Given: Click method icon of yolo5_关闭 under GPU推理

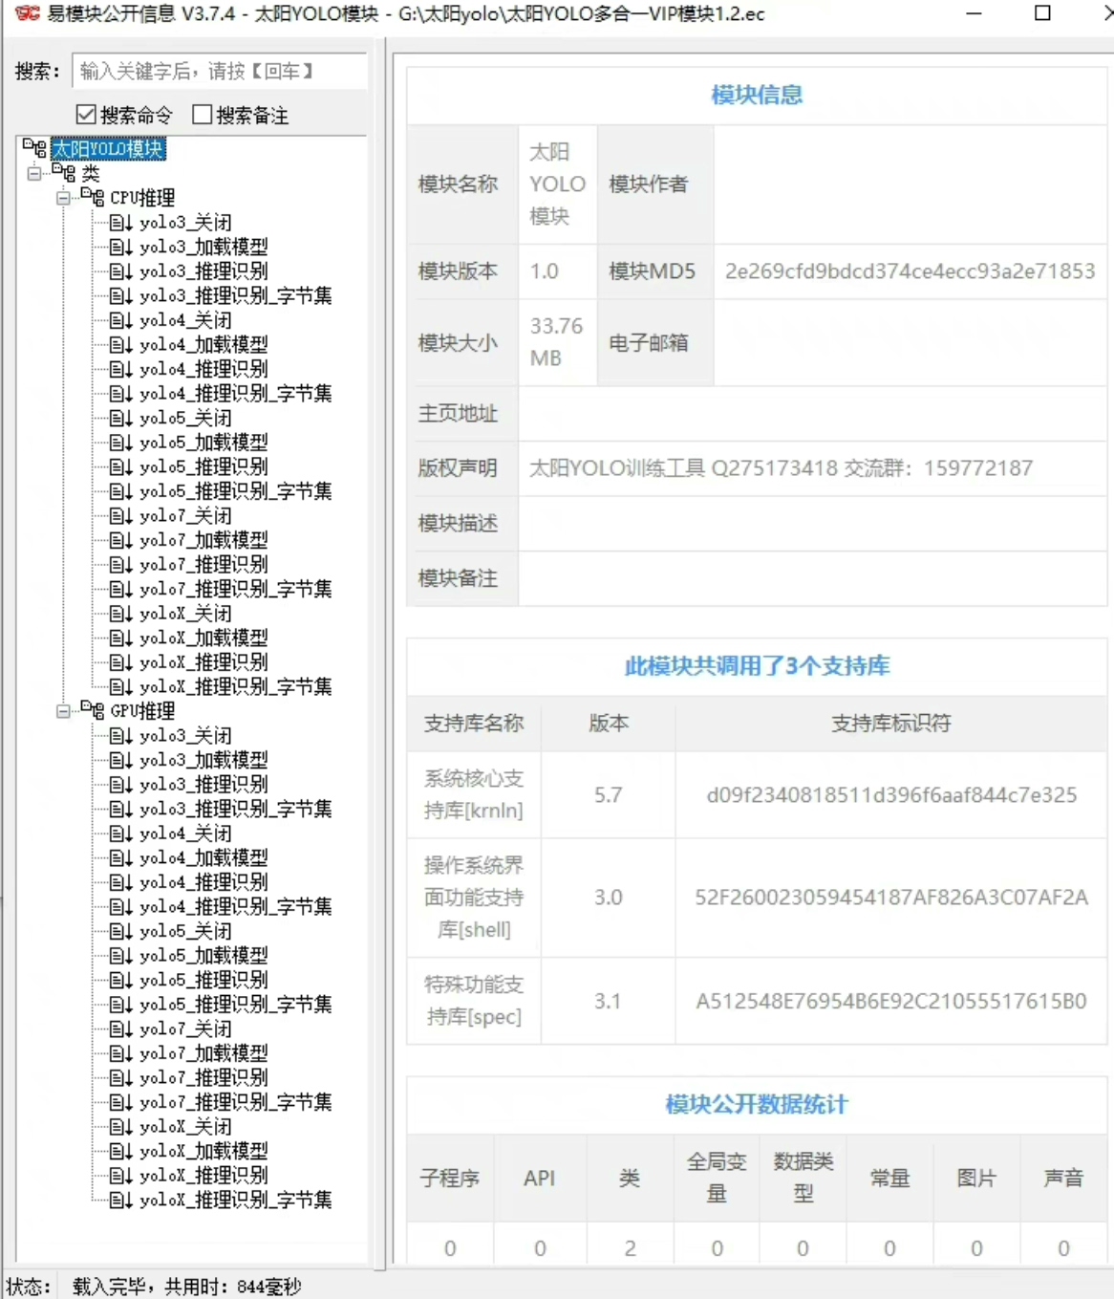Looking at the screenshot, I should 121,931.
